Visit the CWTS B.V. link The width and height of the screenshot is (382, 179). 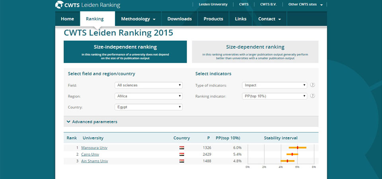pos(269,4)
